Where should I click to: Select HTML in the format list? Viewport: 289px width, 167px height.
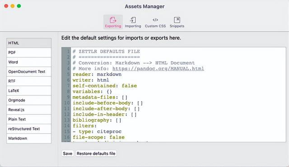coord(29,43)
